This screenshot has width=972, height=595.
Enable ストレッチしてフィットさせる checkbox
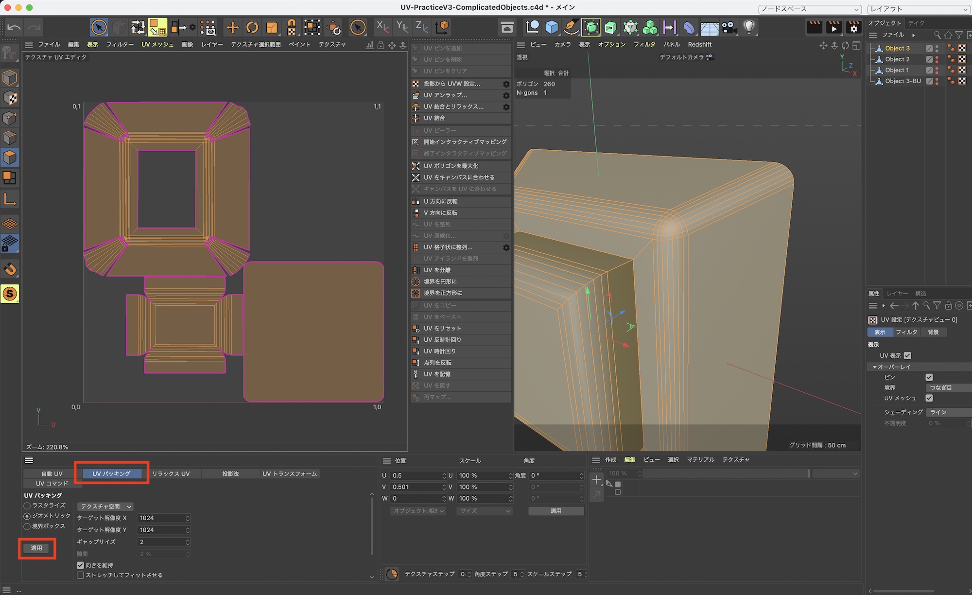(81, 575)
